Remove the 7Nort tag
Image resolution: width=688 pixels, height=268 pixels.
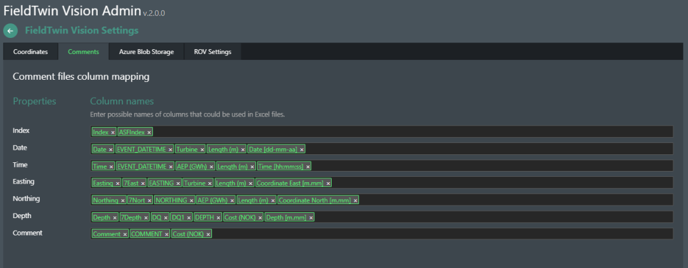[x=149, y=200]
